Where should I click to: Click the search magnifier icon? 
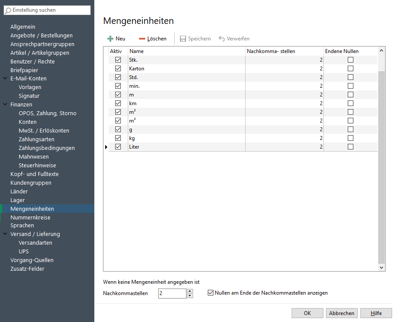click(x=8, y=10)
